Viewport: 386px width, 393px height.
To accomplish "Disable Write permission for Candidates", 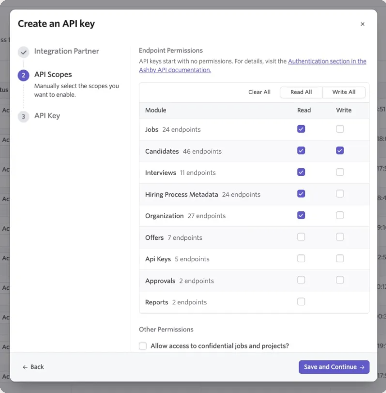I will [x=340, y=151].
